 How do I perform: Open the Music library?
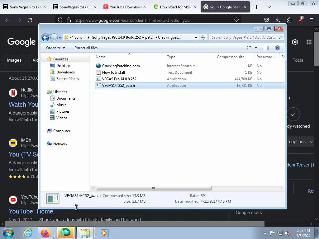click(x=61, y=105)
